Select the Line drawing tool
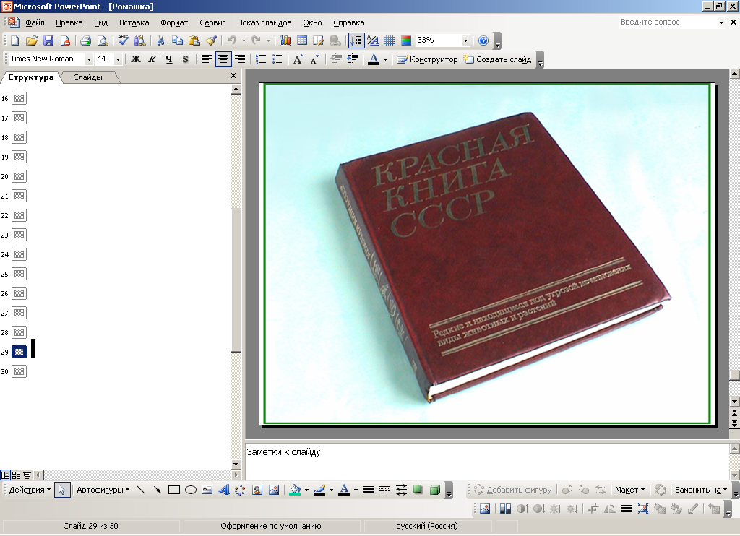Image resolution: width=740 pixels, height=536 pixels. point(140,490)
